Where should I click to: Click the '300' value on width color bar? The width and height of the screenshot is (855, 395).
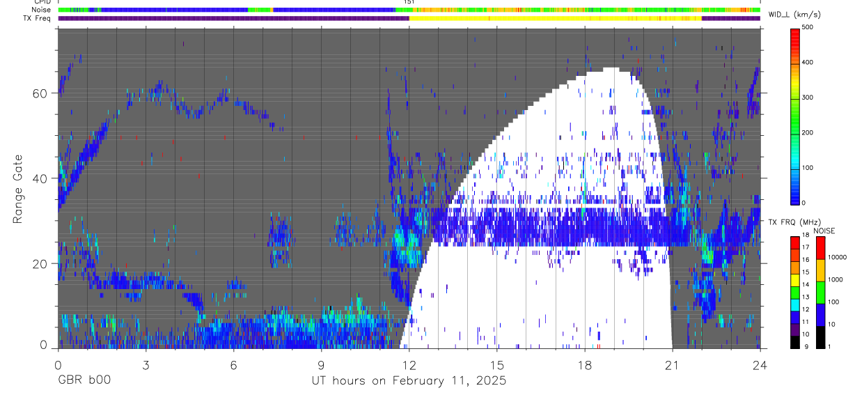pos(808,98)
